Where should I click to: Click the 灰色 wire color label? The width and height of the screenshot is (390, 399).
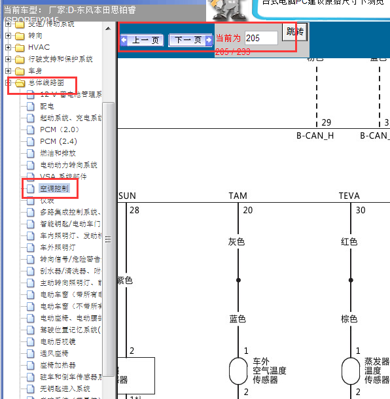[x=236, y=242]
